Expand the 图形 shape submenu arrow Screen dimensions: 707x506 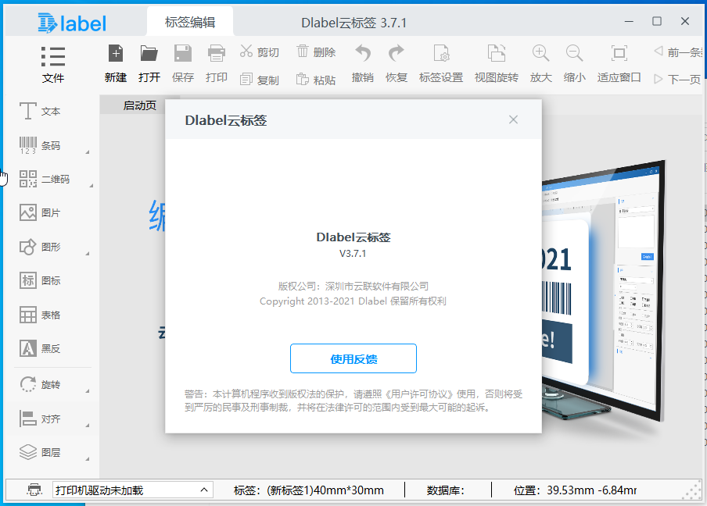88,254
